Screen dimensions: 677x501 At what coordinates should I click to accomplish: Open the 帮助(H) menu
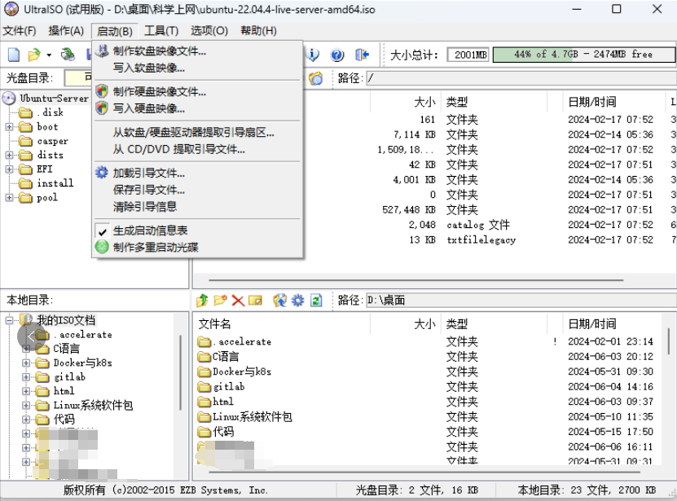click(x=258, y=31)
